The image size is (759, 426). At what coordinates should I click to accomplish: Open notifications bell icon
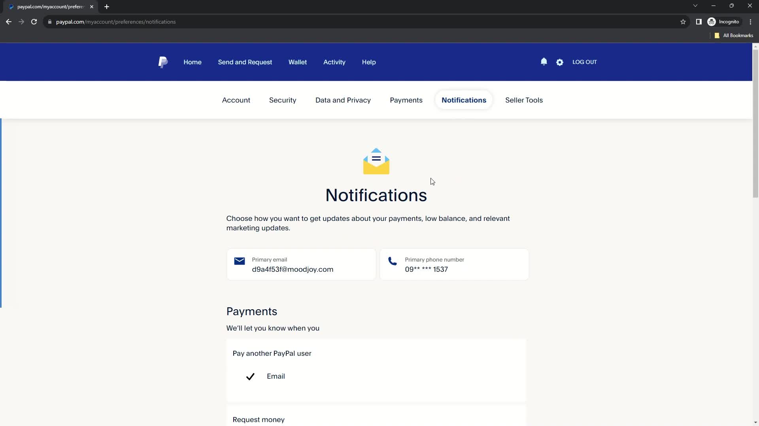coord(544,62)
